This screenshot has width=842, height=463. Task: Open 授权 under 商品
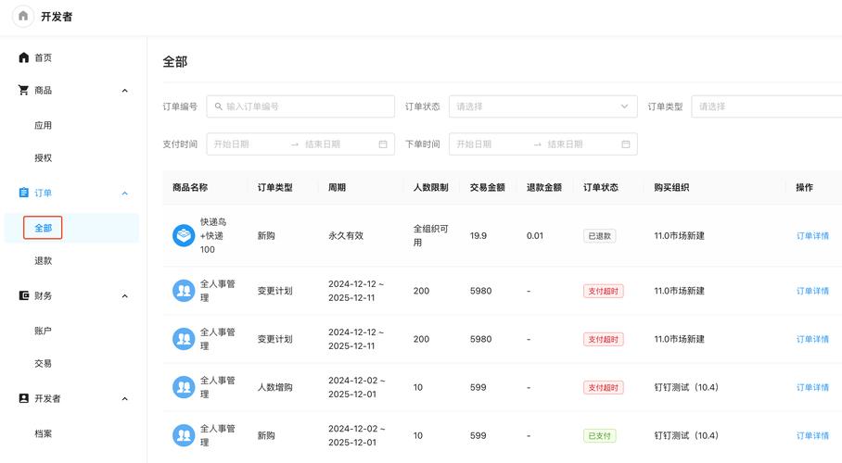coord(44,157)
